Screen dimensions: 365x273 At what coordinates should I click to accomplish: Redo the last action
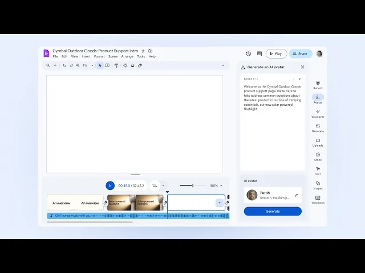(x=71, y=65)
